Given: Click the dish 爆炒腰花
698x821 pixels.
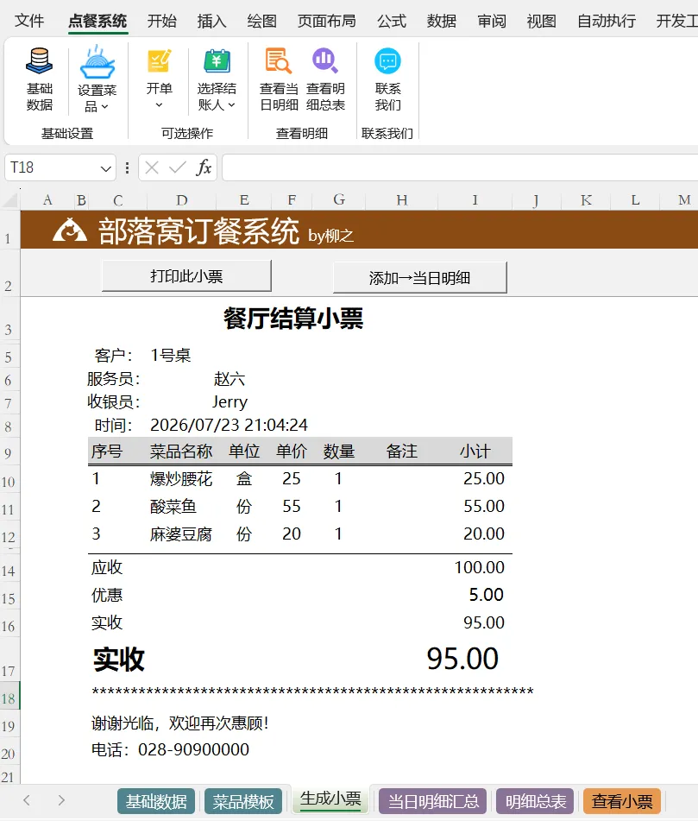Looking at the screenshot, I should pos(181,478).
